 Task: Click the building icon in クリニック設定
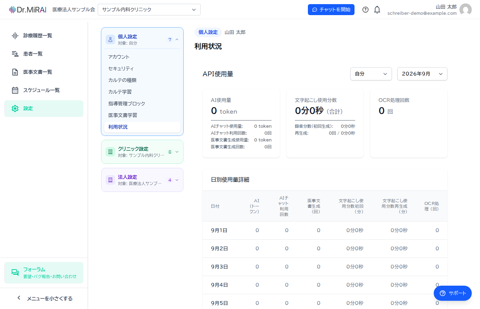[110, 152]
